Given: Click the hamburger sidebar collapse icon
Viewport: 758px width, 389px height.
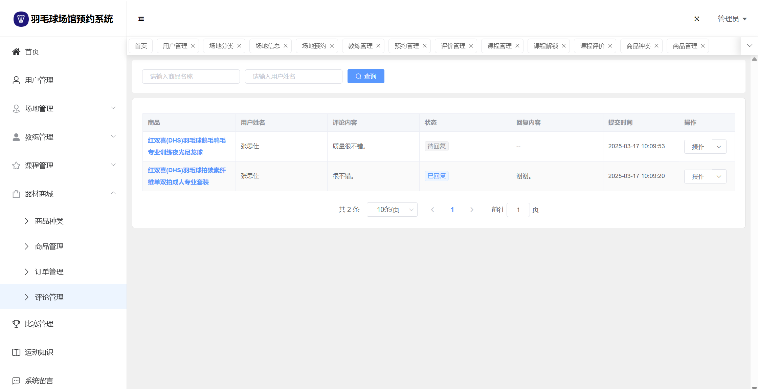Looking at the screenshot, I should point(141,19).
